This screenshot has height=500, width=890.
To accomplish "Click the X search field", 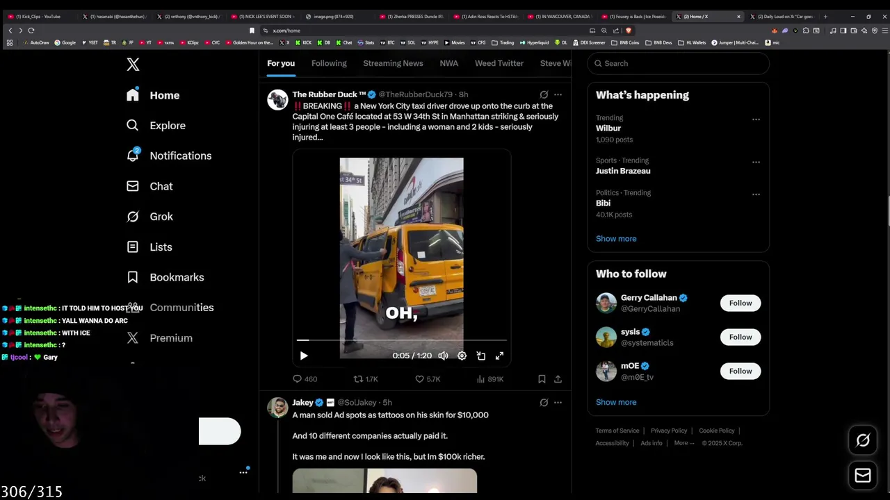I will coord(679,63).
